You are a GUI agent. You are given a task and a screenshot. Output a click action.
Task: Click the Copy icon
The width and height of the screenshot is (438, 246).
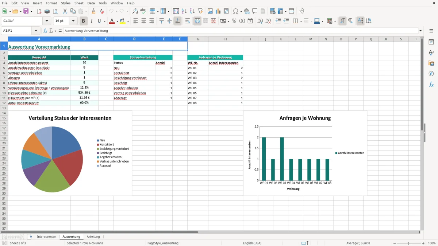point(73,11)
